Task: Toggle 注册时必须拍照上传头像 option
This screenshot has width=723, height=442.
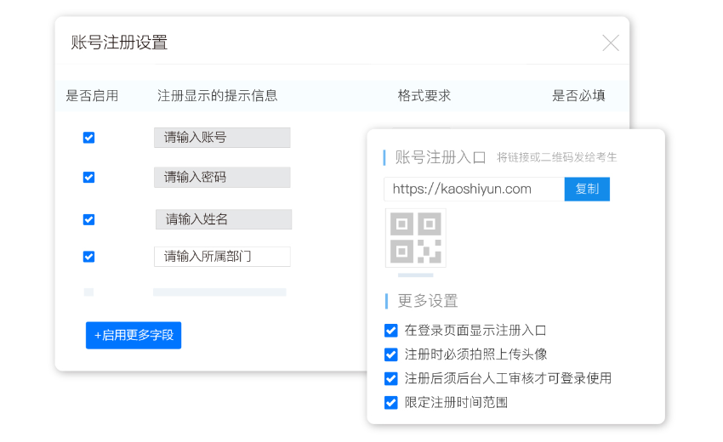Action: click(391, 354)
